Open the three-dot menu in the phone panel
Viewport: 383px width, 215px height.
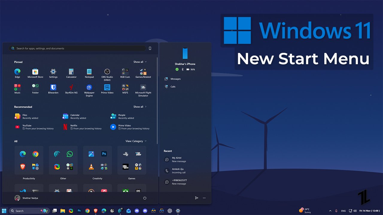(204, 198)
